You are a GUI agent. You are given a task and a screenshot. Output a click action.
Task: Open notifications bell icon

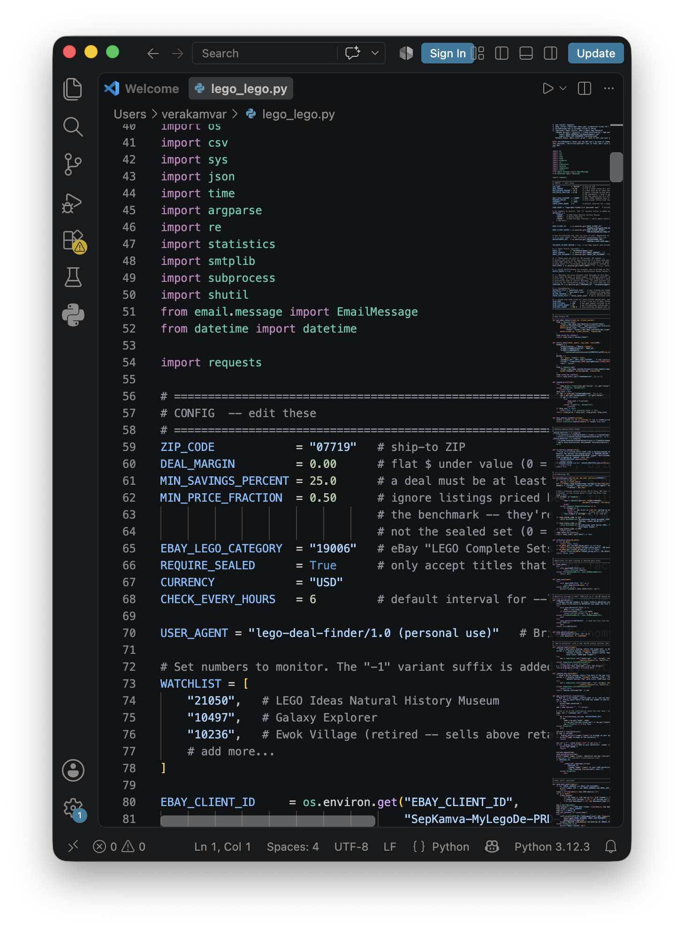(610, 846)
